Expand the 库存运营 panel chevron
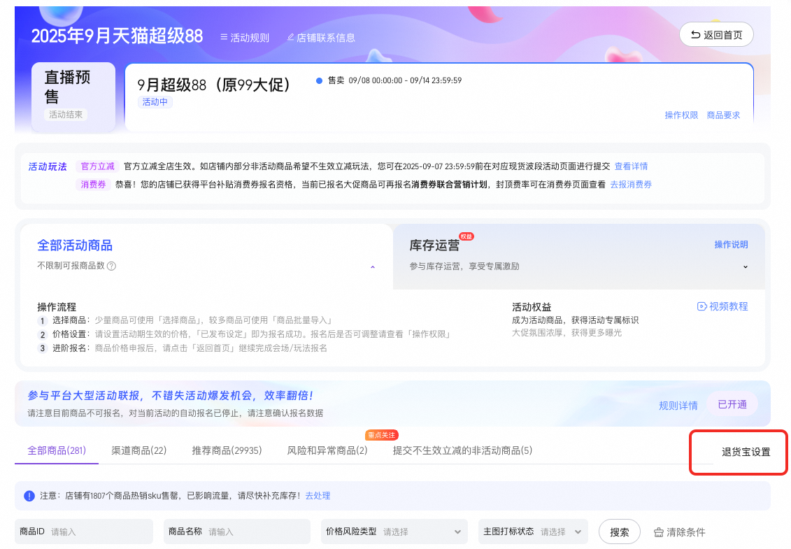The width and height of the screenshot is (791, 549). (745, 267)
